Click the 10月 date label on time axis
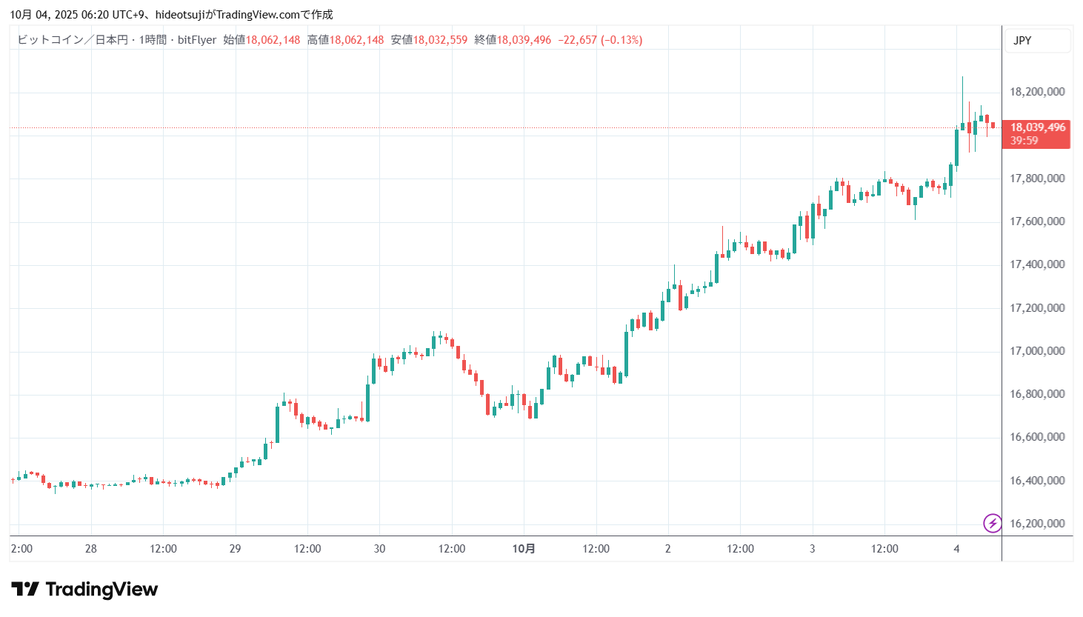 [524, 549]
